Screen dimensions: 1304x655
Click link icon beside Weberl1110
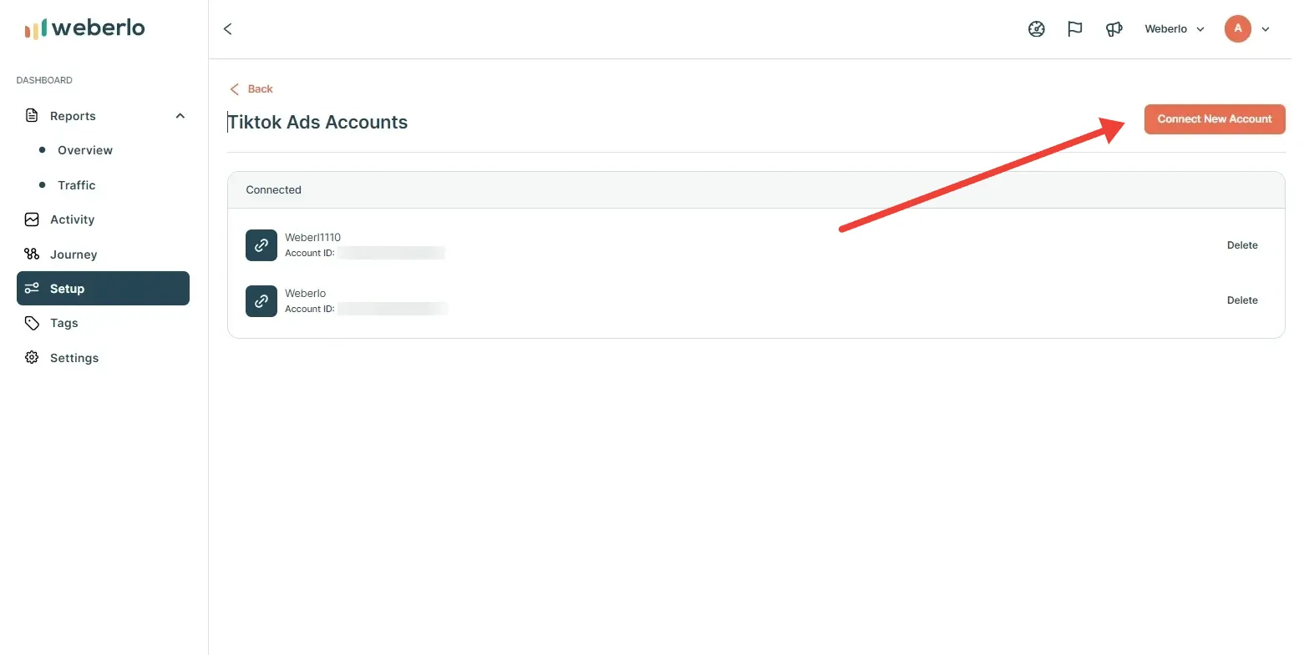(261, 245)
